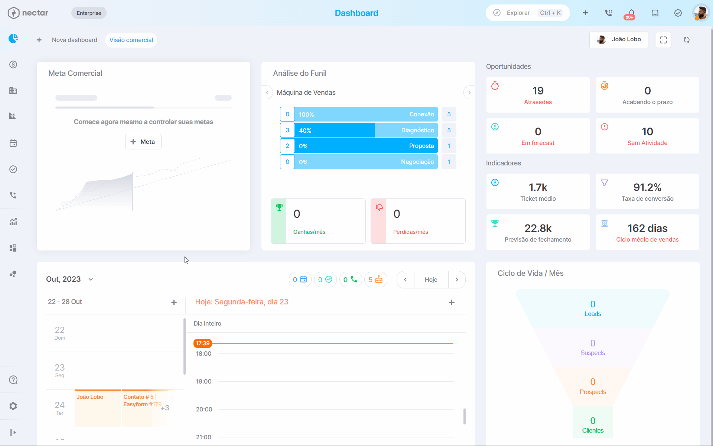713x446 pixels.
Task: Open the tasks checkmark sidebar icon
Action: (x=13, y=169)
